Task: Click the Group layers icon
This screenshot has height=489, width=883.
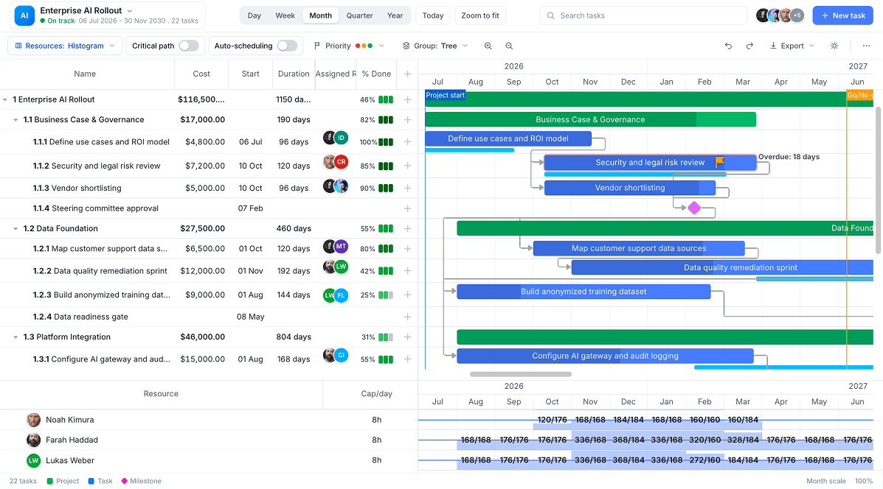Action: click(406, 46)
